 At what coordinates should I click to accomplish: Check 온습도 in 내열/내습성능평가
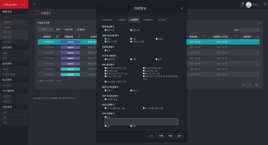(x=156, y=39)
